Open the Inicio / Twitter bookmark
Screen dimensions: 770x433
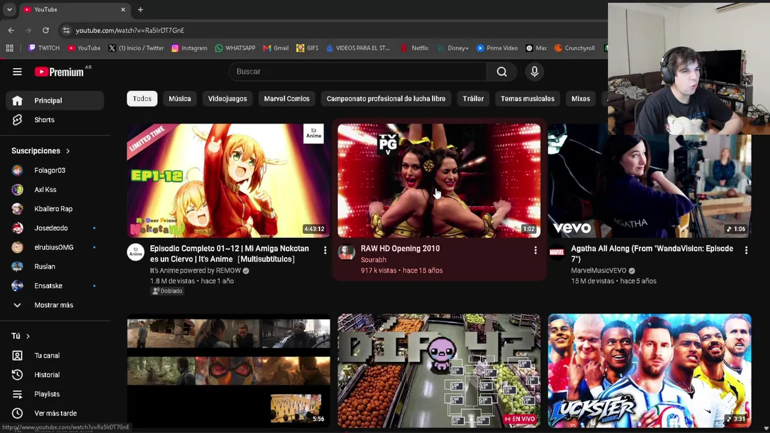[x=136, y=48]
